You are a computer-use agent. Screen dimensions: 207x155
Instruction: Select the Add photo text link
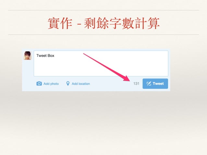[51, 84]
